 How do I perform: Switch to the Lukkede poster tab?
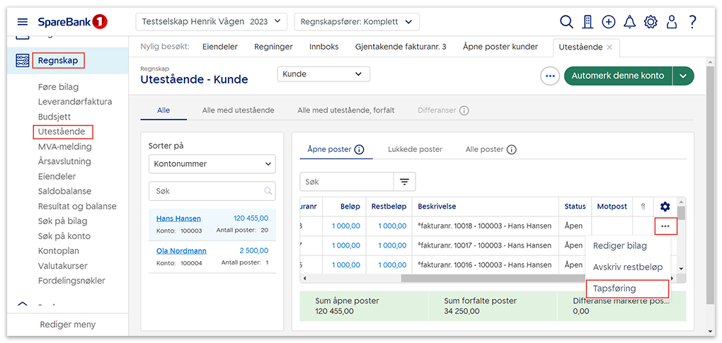coord(415,149)
